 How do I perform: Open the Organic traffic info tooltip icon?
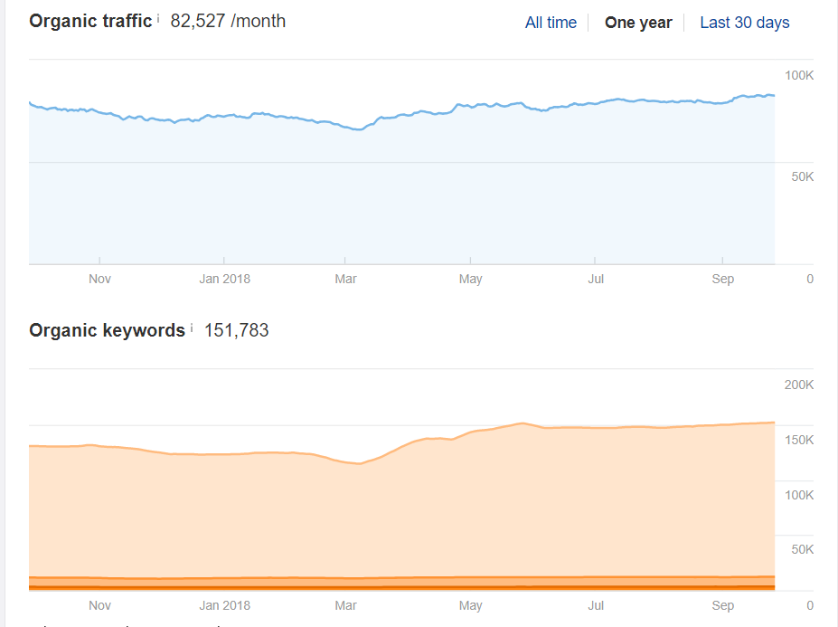pyautogui.click(x=158, y=18)
